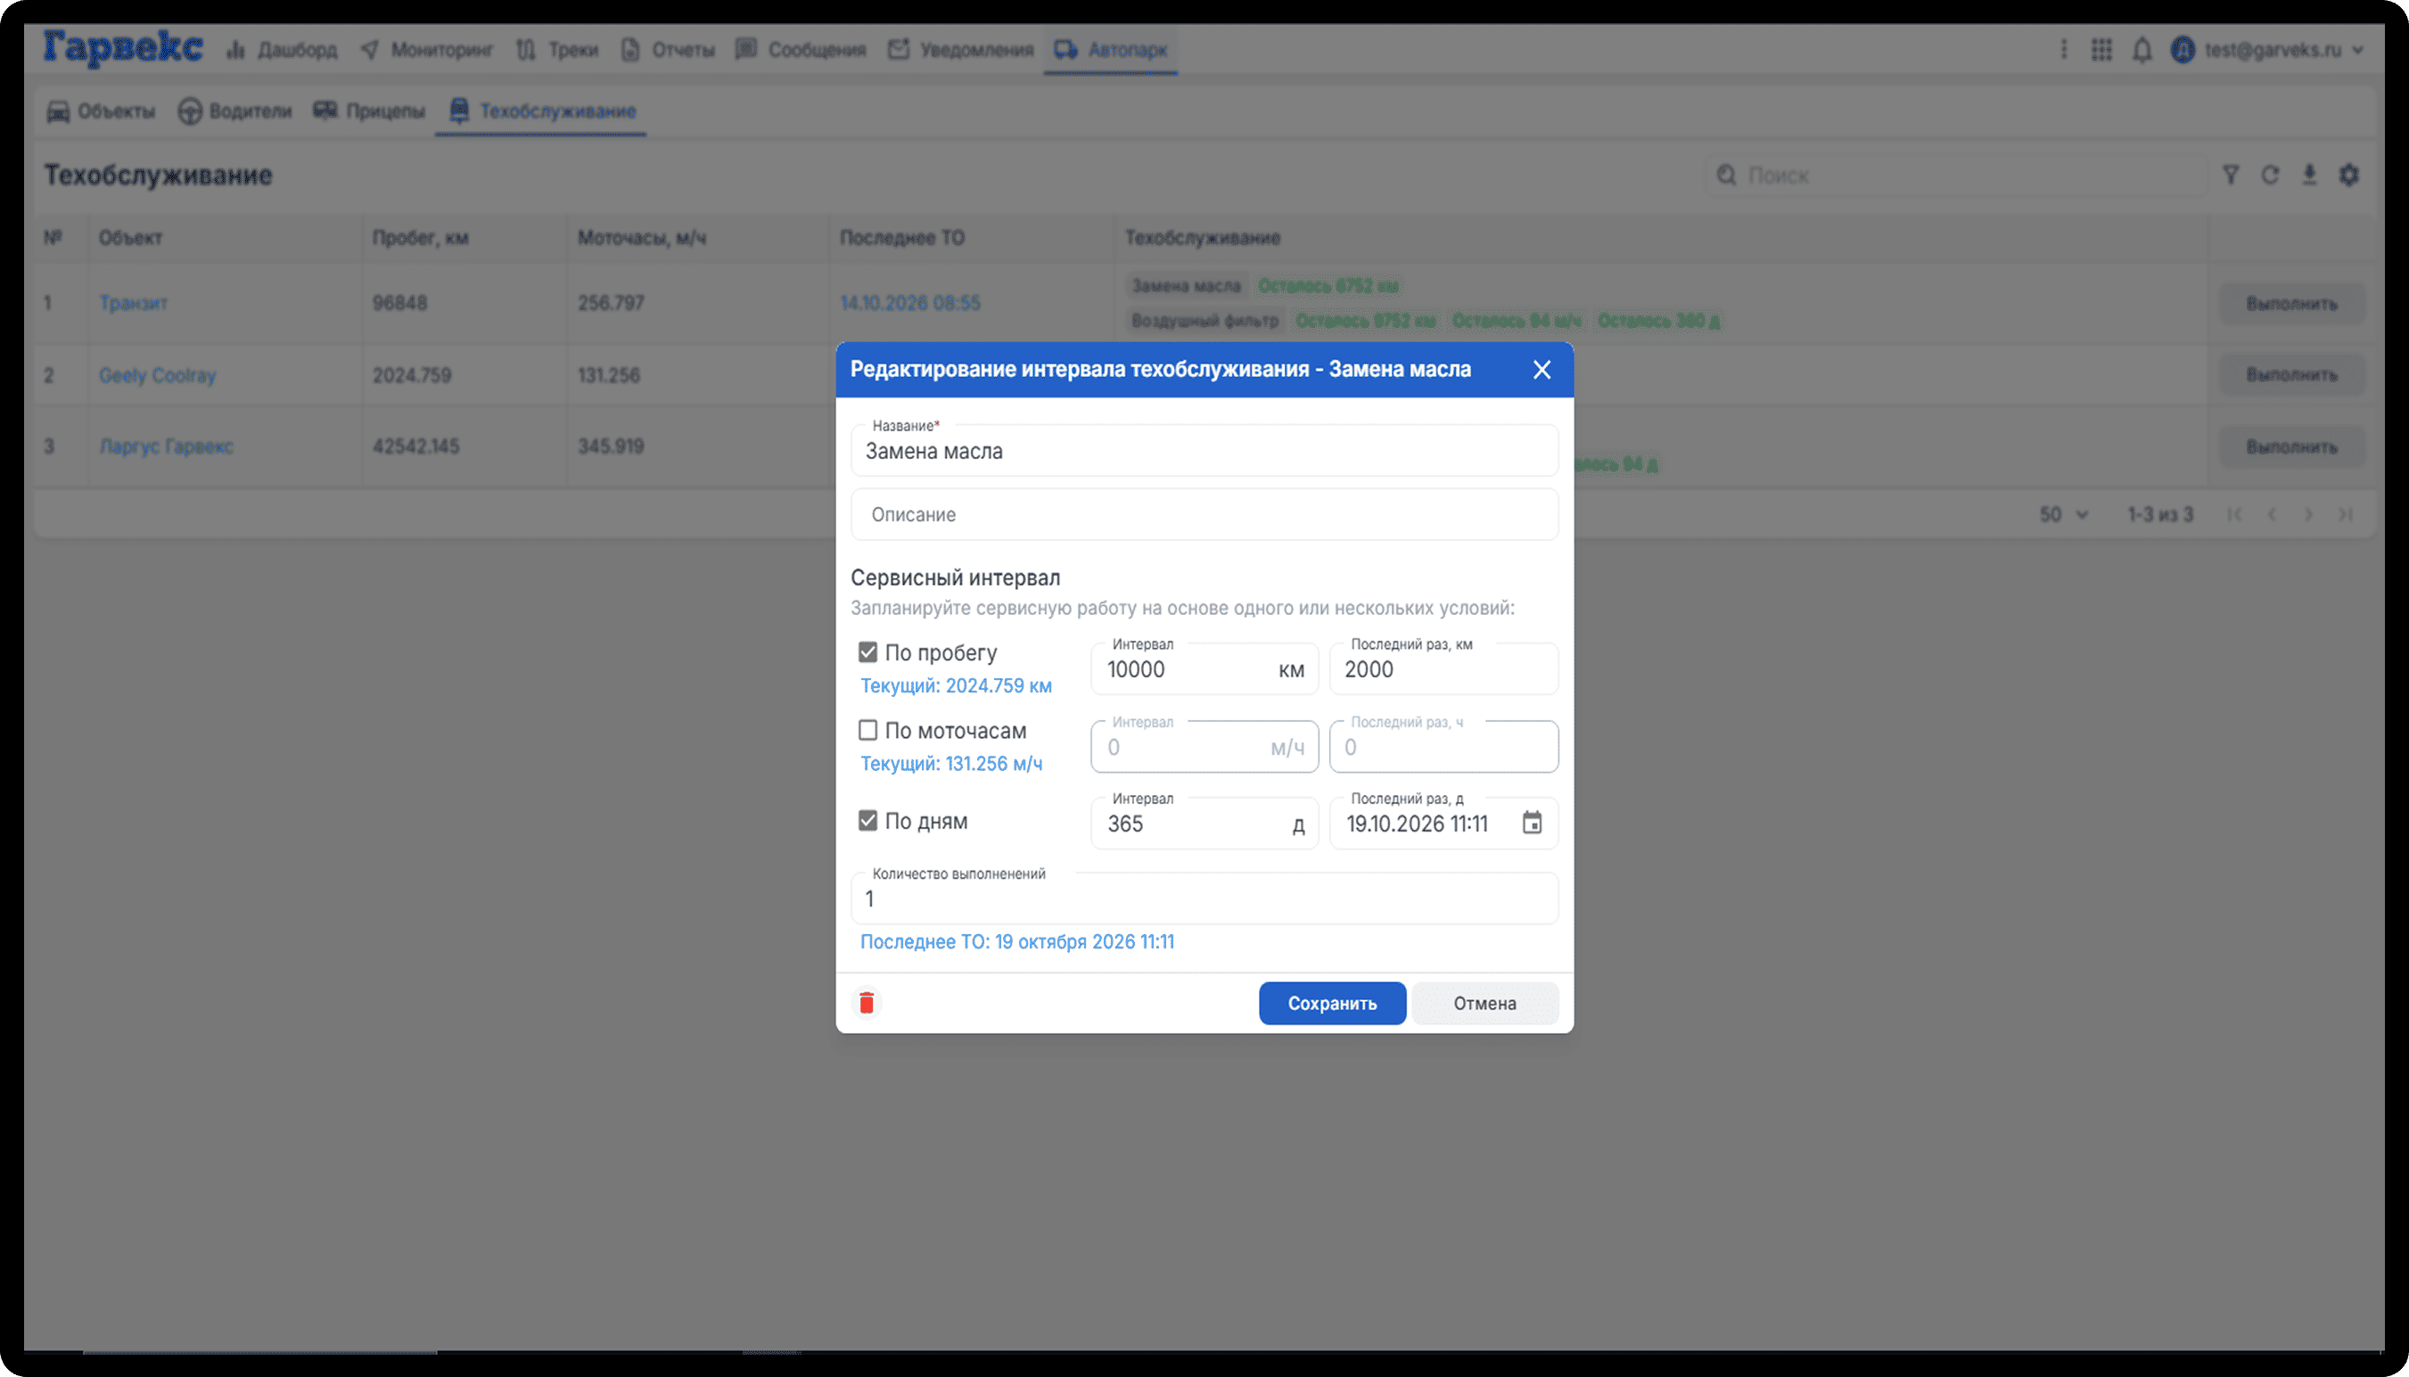
Task: Click the days interval field 365
Action: 1204,823
